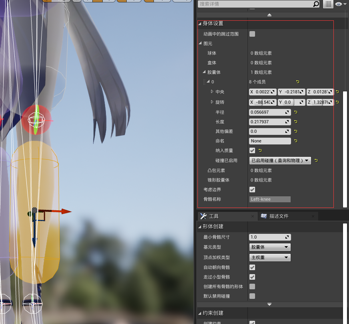
Task: Enable 默认禁用碰撞 checkbox
Action: point(252,296)
